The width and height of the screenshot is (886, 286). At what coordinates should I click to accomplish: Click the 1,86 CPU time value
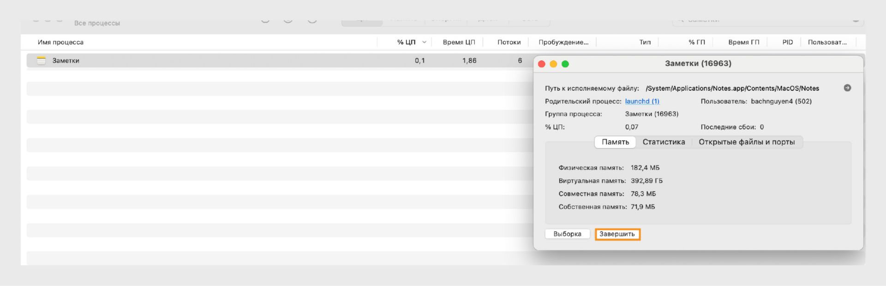click(469, 60)
